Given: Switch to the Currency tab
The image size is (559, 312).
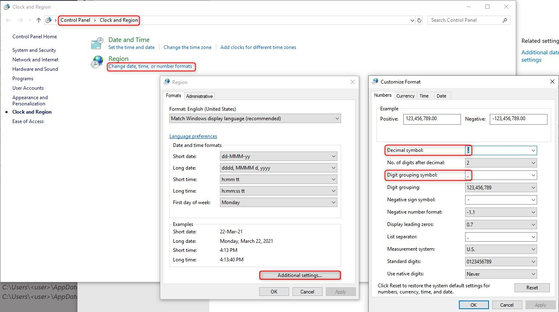Looking at the screenshot, I should pyautogui.click(x=405, y=95).
